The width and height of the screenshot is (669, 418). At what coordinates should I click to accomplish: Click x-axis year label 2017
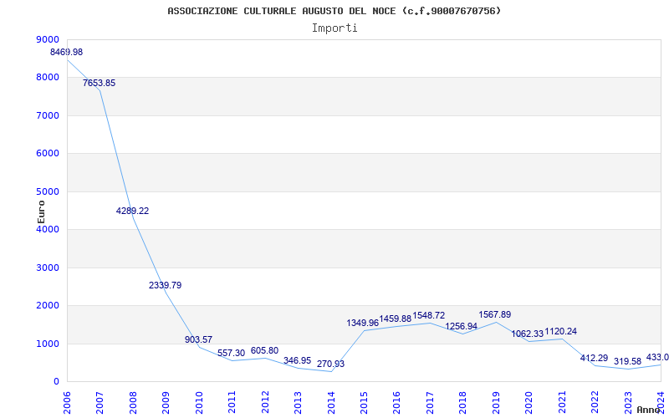pyautogui.click(x=430, y=401)
